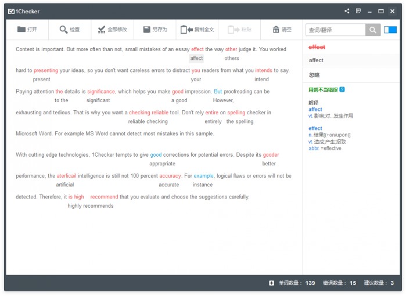Click the 'affect' definition link in 解释
The height and width of the screenshot is (296, 406).
315,110
